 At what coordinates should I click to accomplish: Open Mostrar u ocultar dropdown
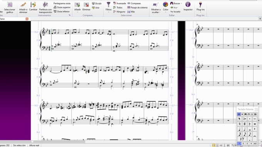156,8
